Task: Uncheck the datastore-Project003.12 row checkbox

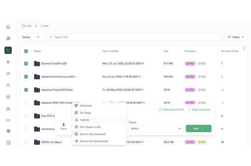Action: pyautogui.click(x=26, y=90)
